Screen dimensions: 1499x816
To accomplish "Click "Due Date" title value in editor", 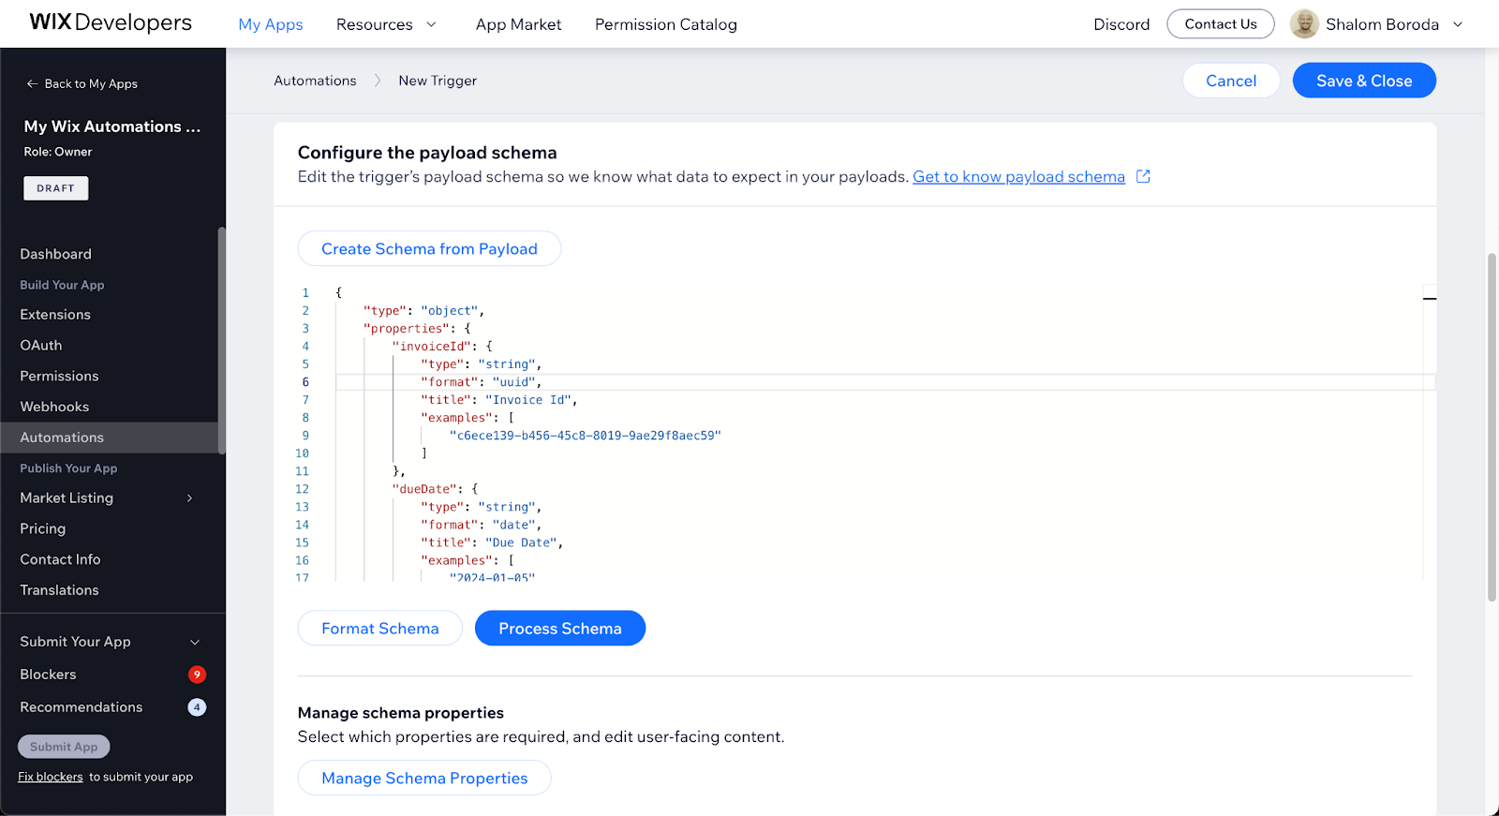I will (x=521, y=542).
